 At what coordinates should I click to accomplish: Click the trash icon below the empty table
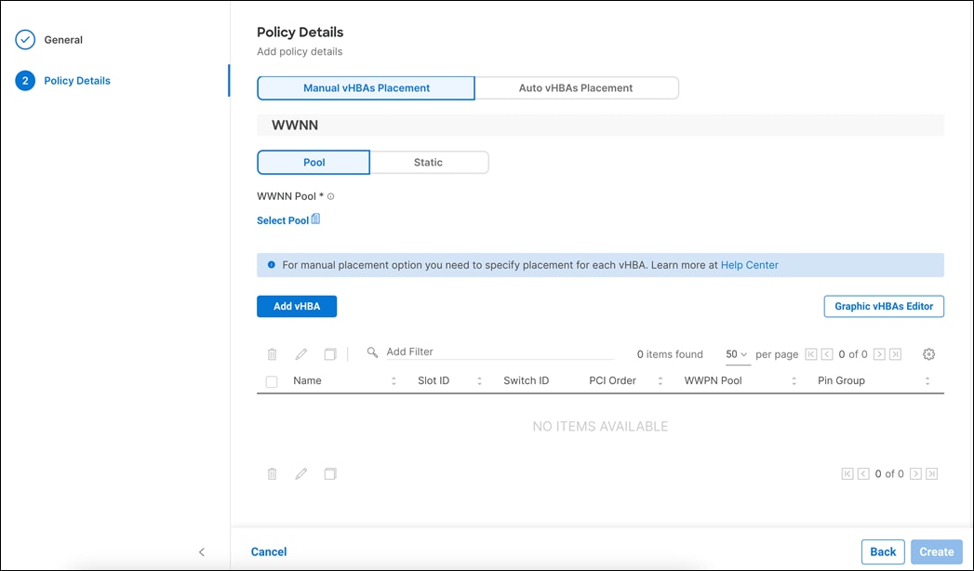[271, 473]
